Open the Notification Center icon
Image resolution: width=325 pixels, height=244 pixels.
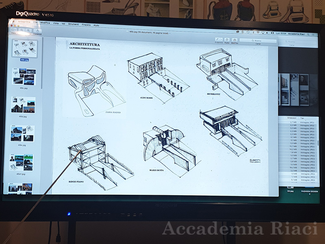click(x=314, y=35)
